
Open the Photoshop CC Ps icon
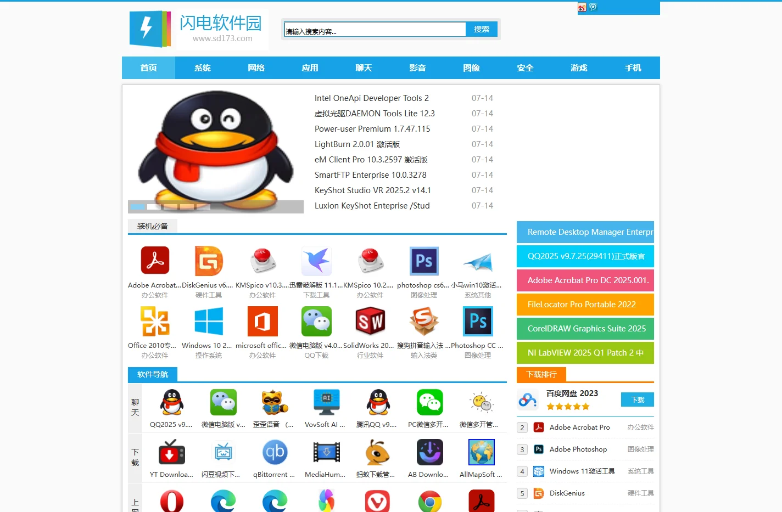478,321
